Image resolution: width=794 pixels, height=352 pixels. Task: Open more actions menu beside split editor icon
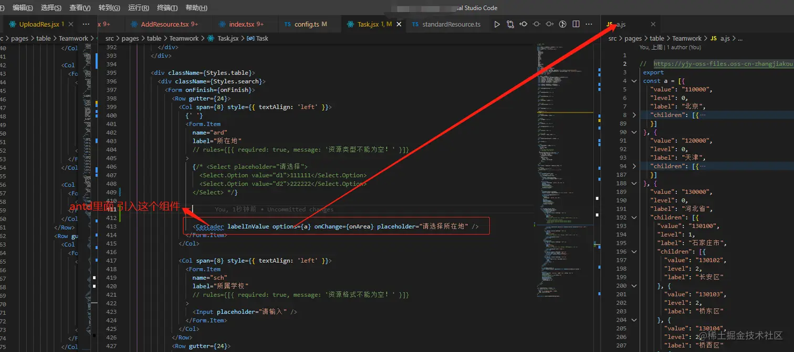[x=589, y=24]
